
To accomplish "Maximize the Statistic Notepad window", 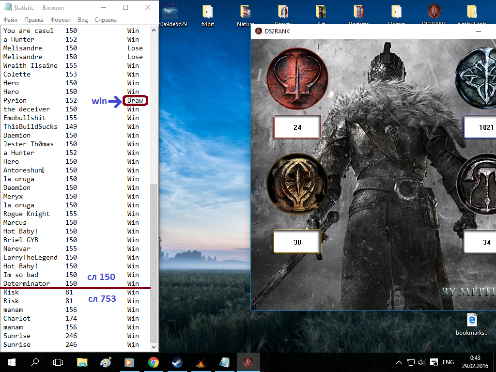I will coord(125,7).
